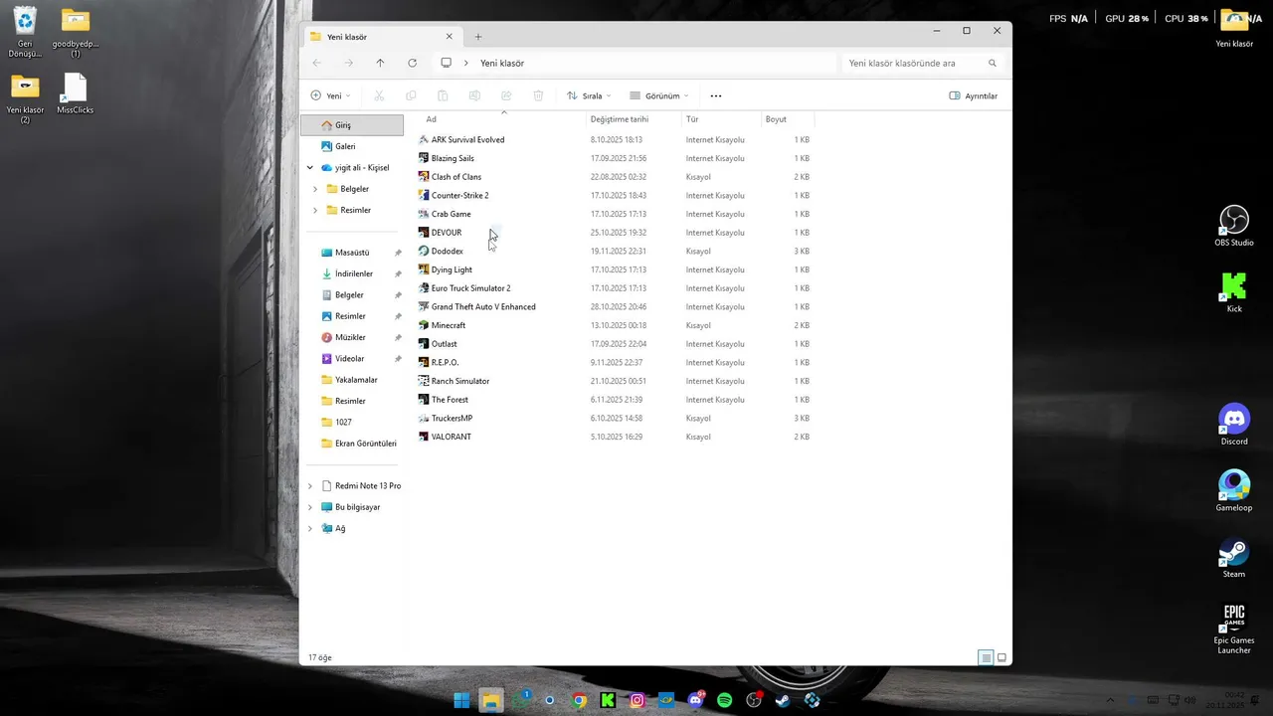Open Epic Games Launcher desktop shortcut

(x=1234, y=628)
